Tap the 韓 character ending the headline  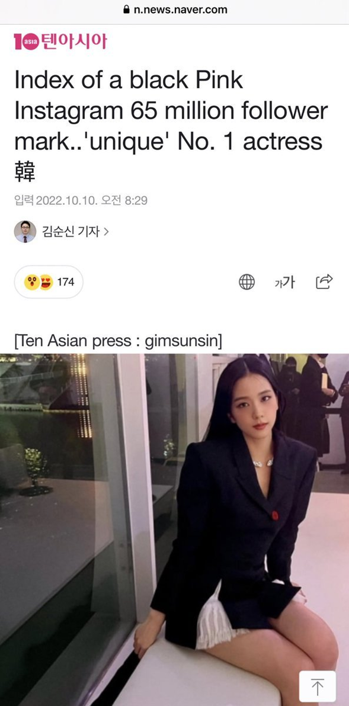click(x=24, y=172)
